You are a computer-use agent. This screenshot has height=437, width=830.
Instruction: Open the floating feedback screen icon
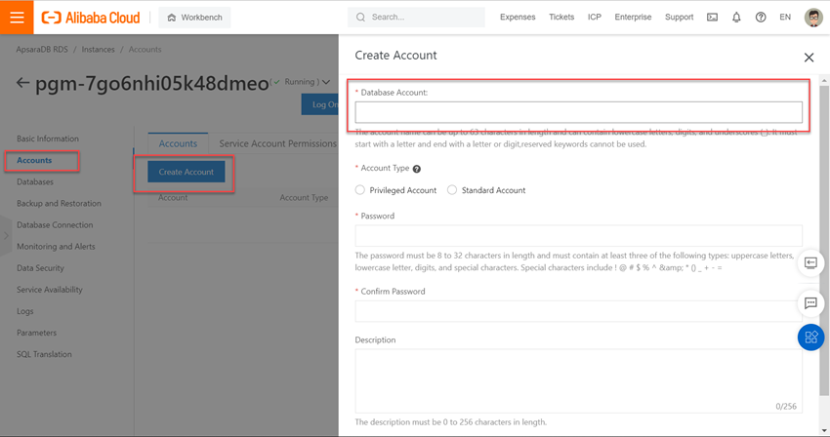pyautogui.click(x=810, y=263)
